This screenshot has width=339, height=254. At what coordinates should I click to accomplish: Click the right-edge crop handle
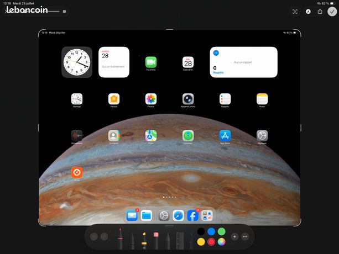[x=301, y=128]
